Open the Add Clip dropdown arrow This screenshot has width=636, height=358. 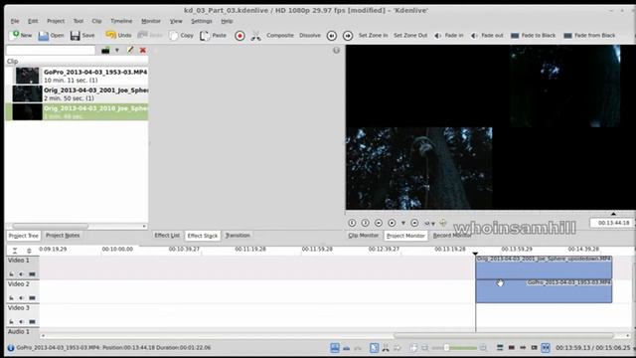click(117, 51)
